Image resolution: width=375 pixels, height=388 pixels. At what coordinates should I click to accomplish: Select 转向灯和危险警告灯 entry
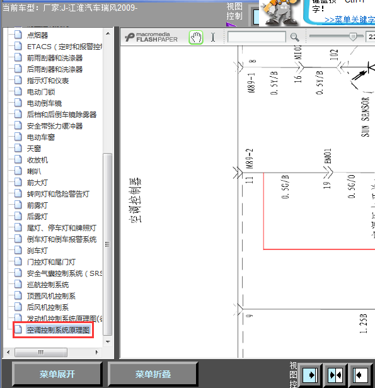click(x=58, y=194)
